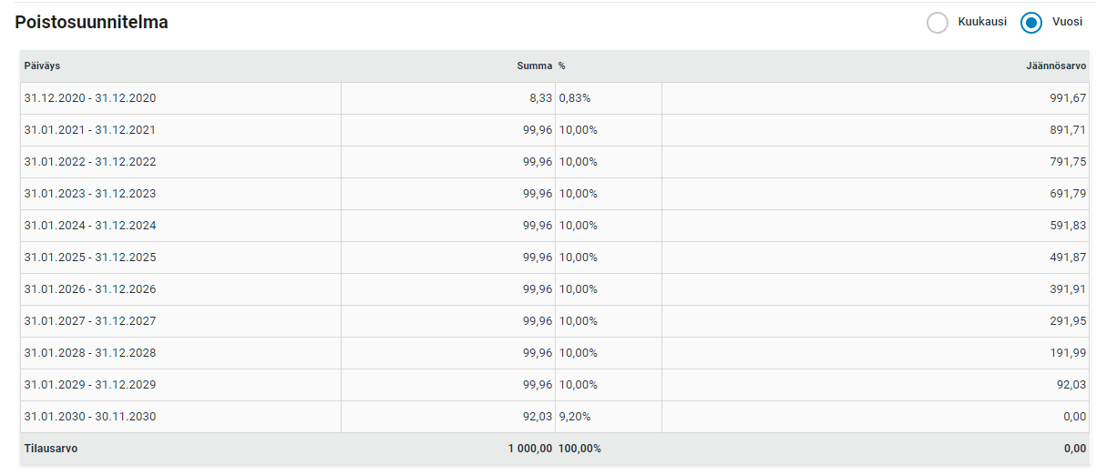
Task: Click the Jäännösarvo column header
Action: click(1056, 66)
